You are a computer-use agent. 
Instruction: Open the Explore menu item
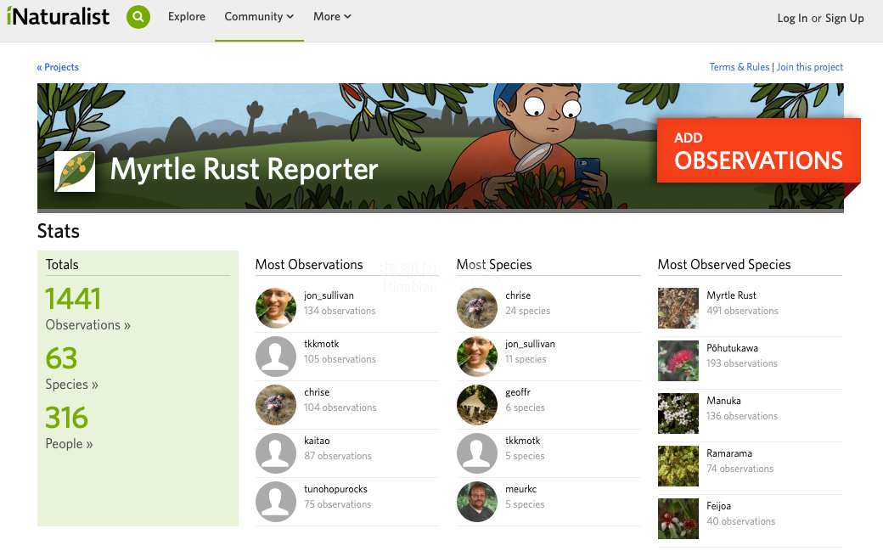[187, 17]
